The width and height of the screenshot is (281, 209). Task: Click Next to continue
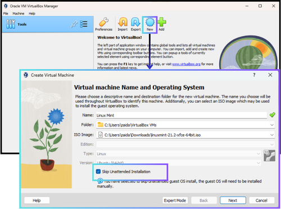point(233,201)
